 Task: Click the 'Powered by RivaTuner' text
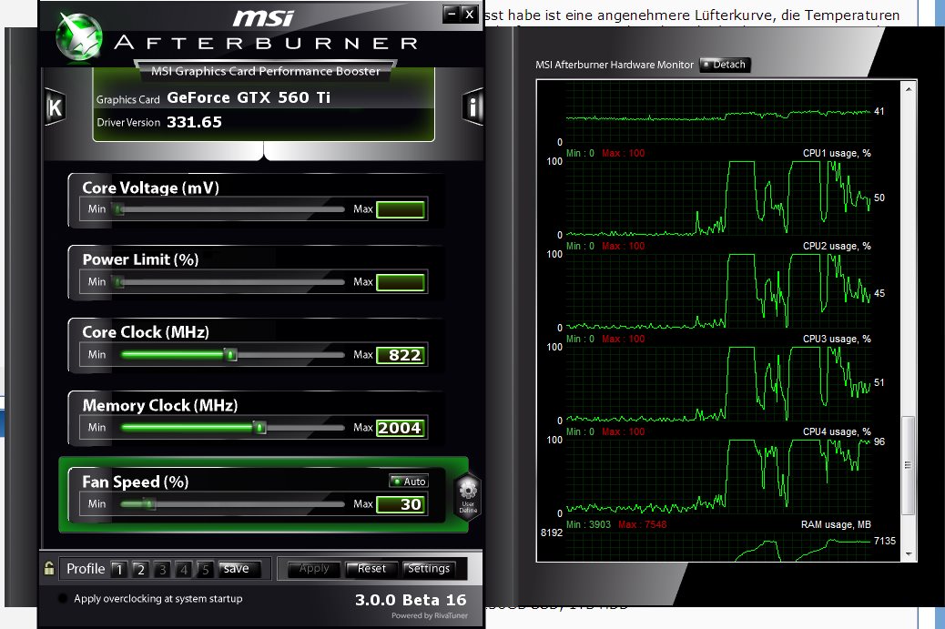click(430, 615)
